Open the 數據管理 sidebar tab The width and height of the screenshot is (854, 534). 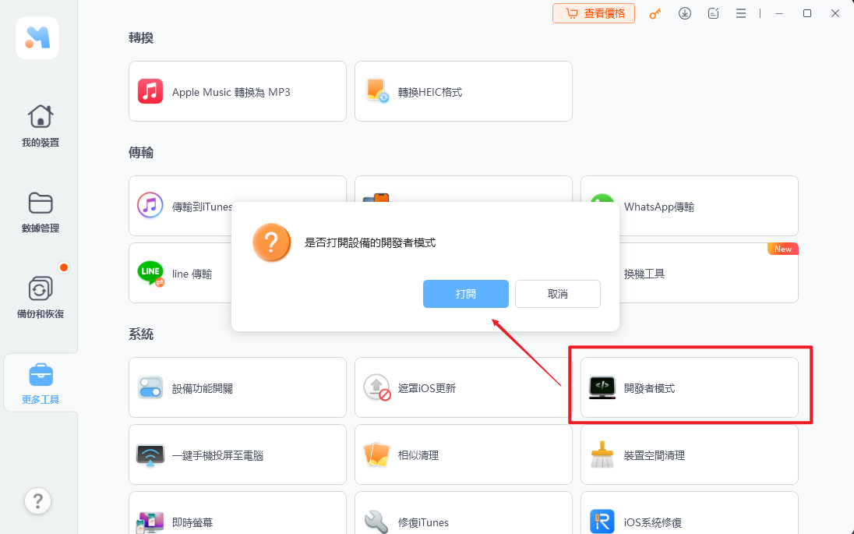coord(40,212)
